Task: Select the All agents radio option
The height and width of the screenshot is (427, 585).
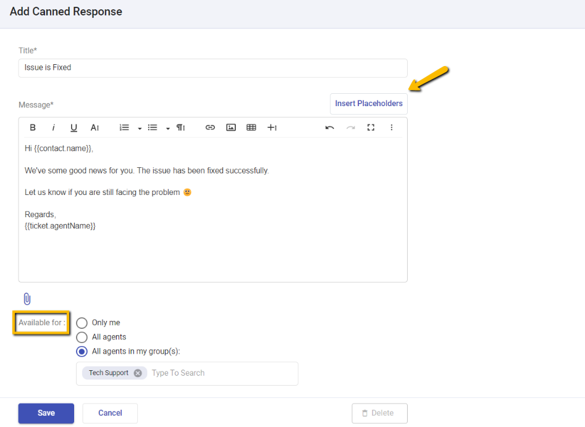Action: [82, 337]
